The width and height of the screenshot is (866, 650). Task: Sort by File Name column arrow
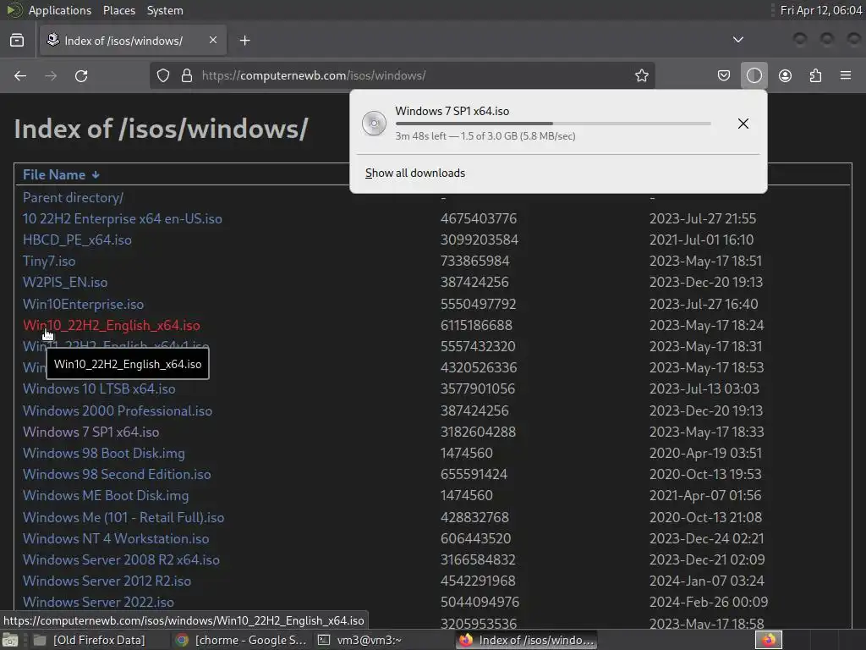click(96, 174)
